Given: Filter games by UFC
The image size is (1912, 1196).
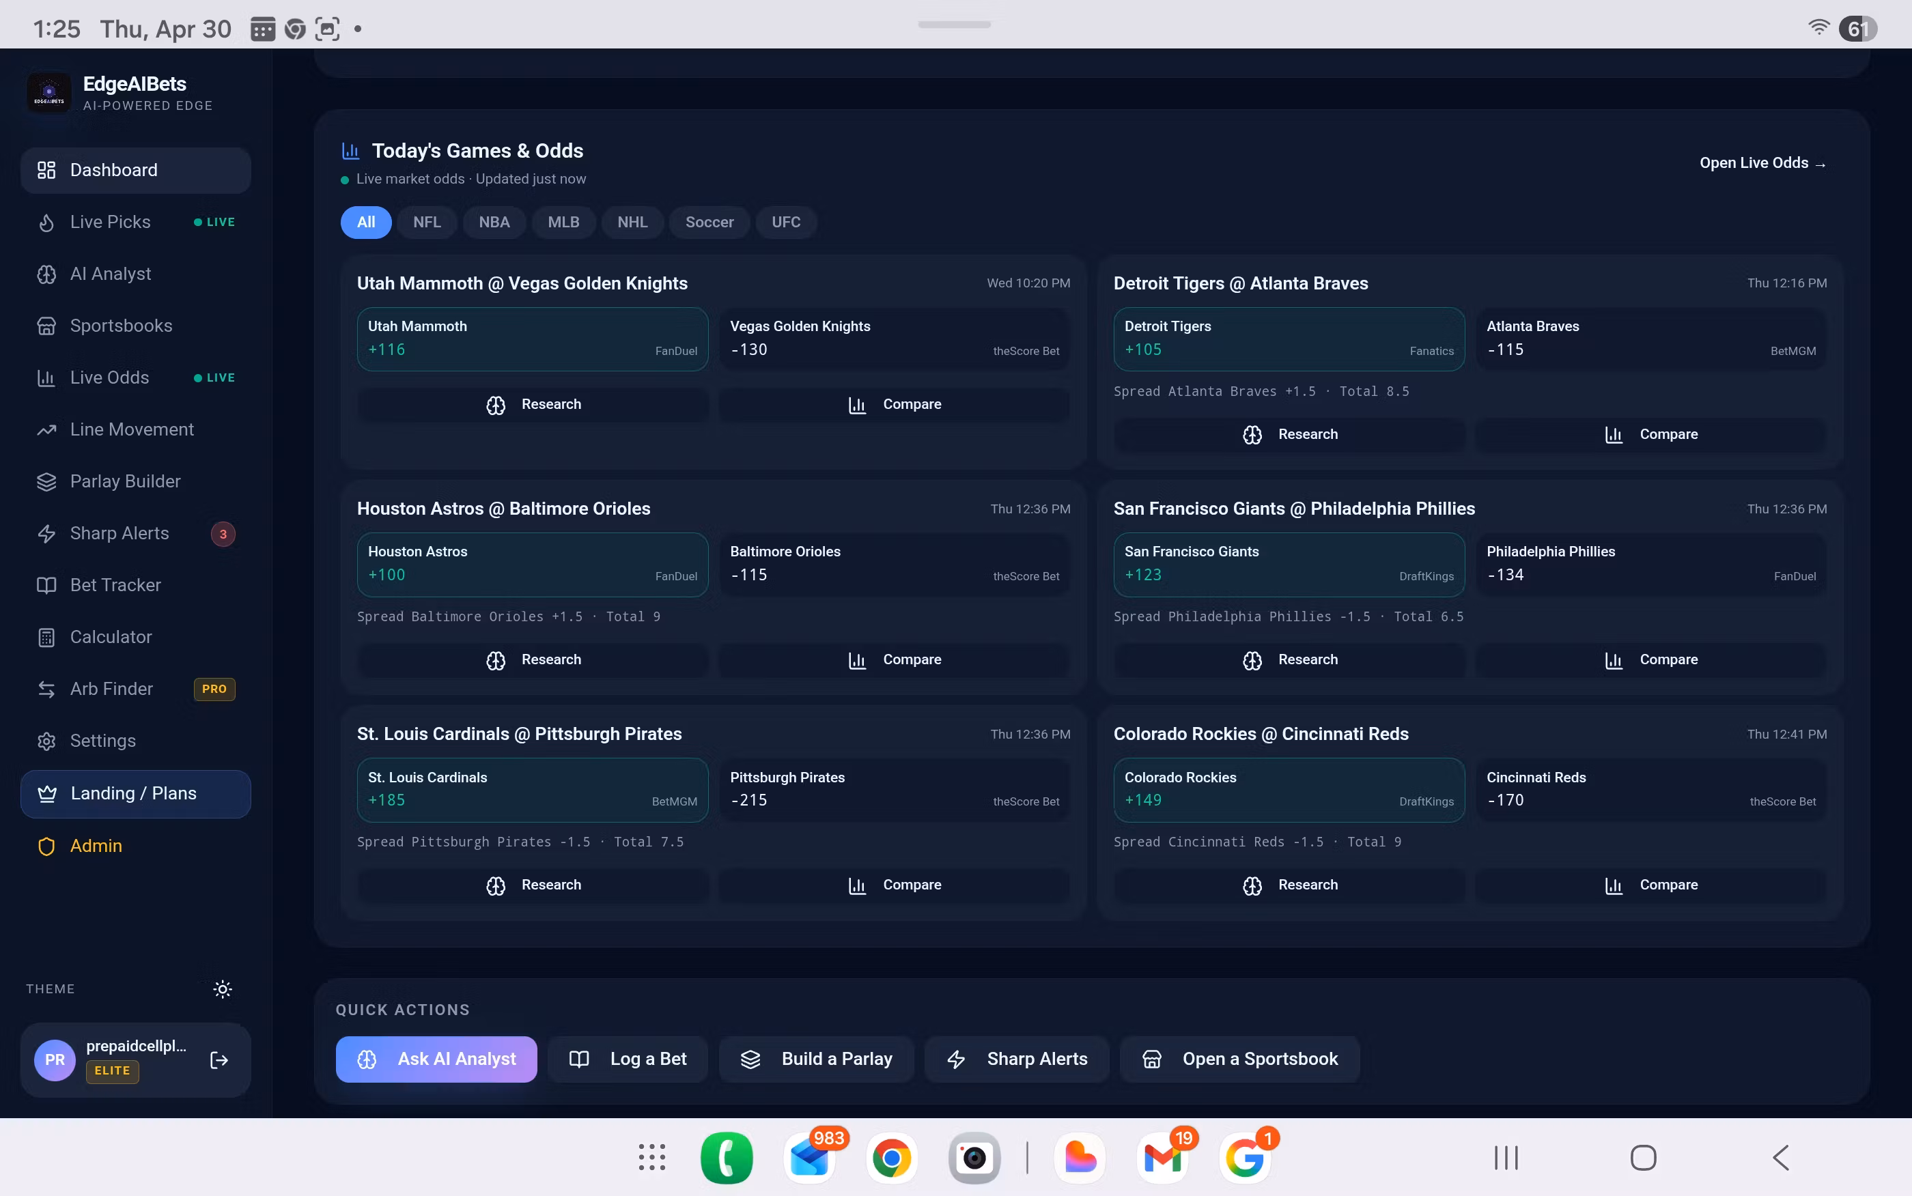Looking at the screenshot, I should tap(785, 223).
